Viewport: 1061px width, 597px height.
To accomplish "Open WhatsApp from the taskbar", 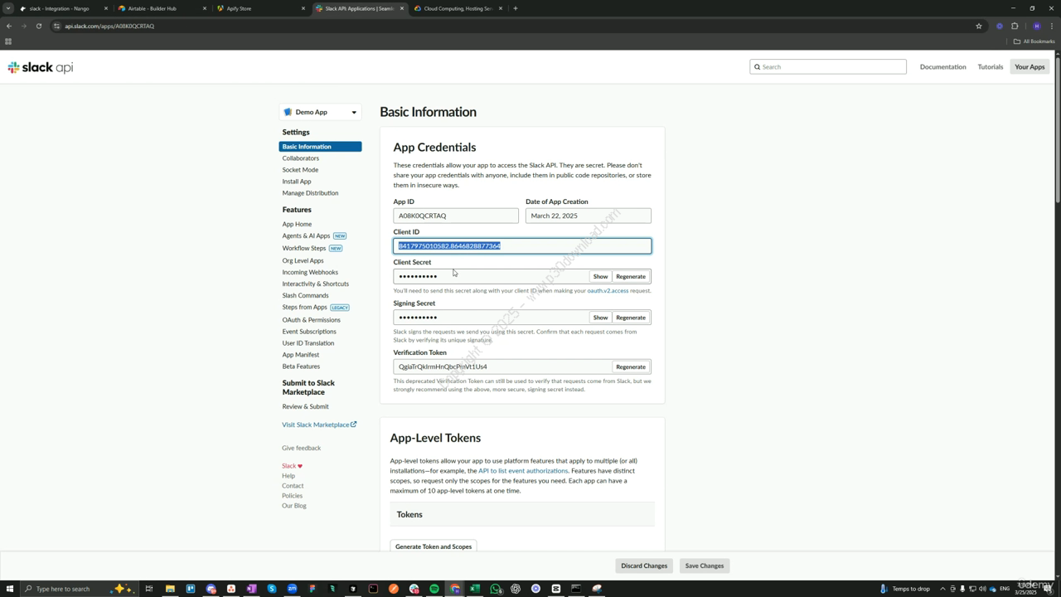I will click(x=496, y=589).
